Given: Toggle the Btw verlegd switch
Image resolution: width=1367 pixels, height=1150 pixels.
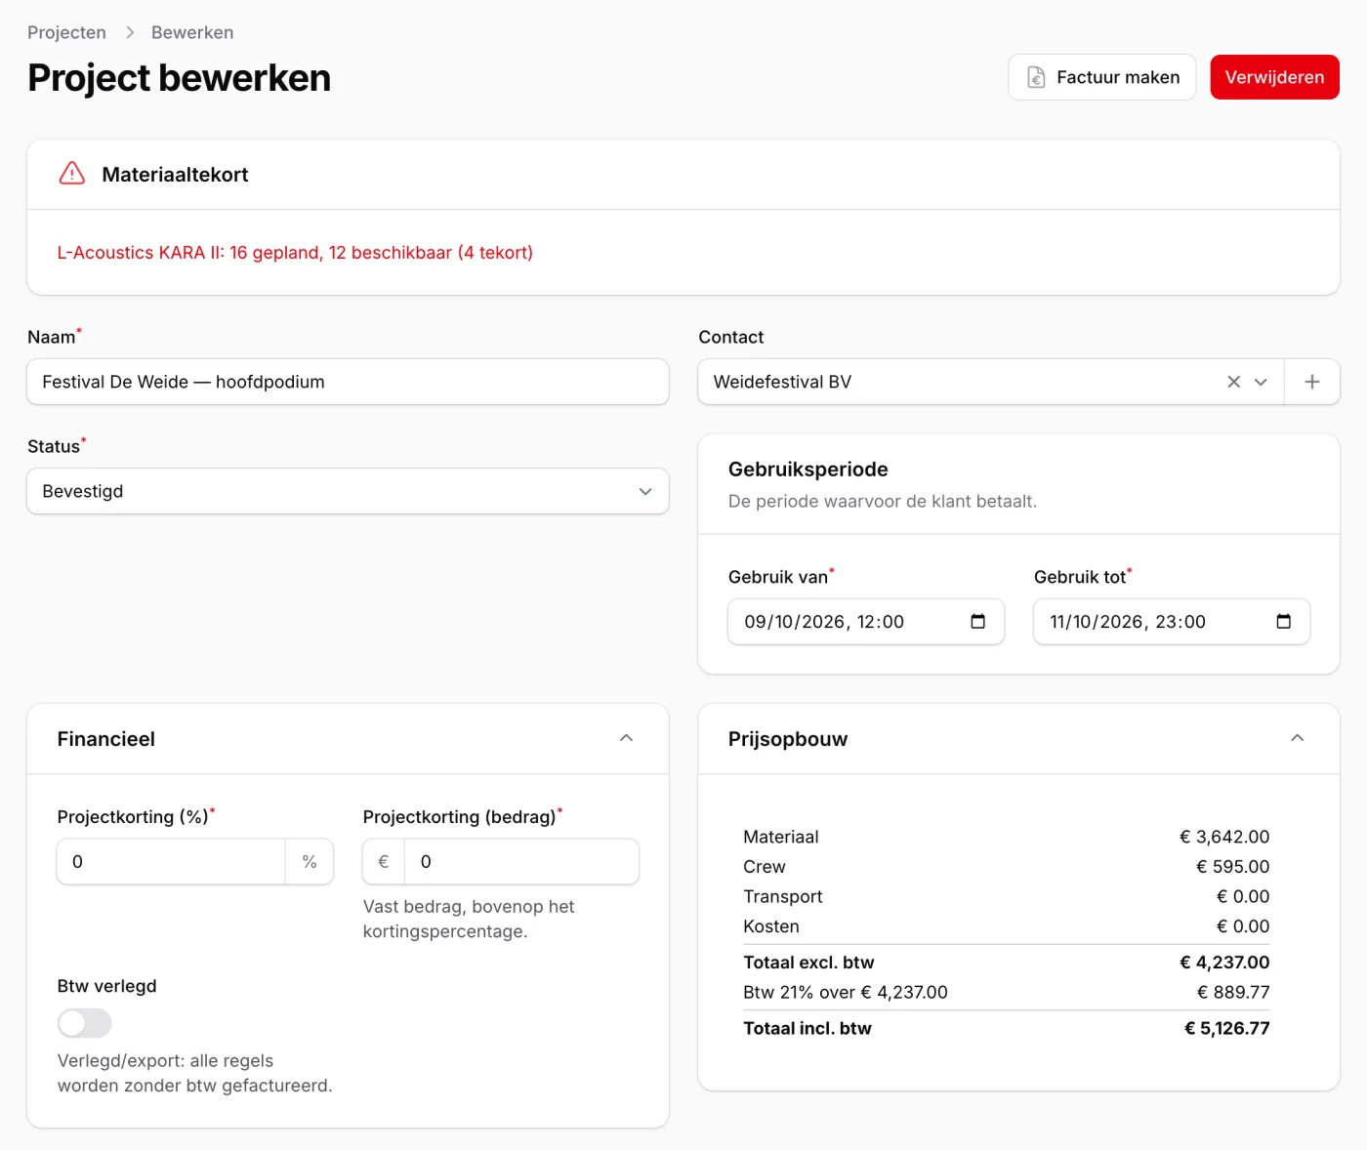Looking at the screenshot, I should [85, 1023].
